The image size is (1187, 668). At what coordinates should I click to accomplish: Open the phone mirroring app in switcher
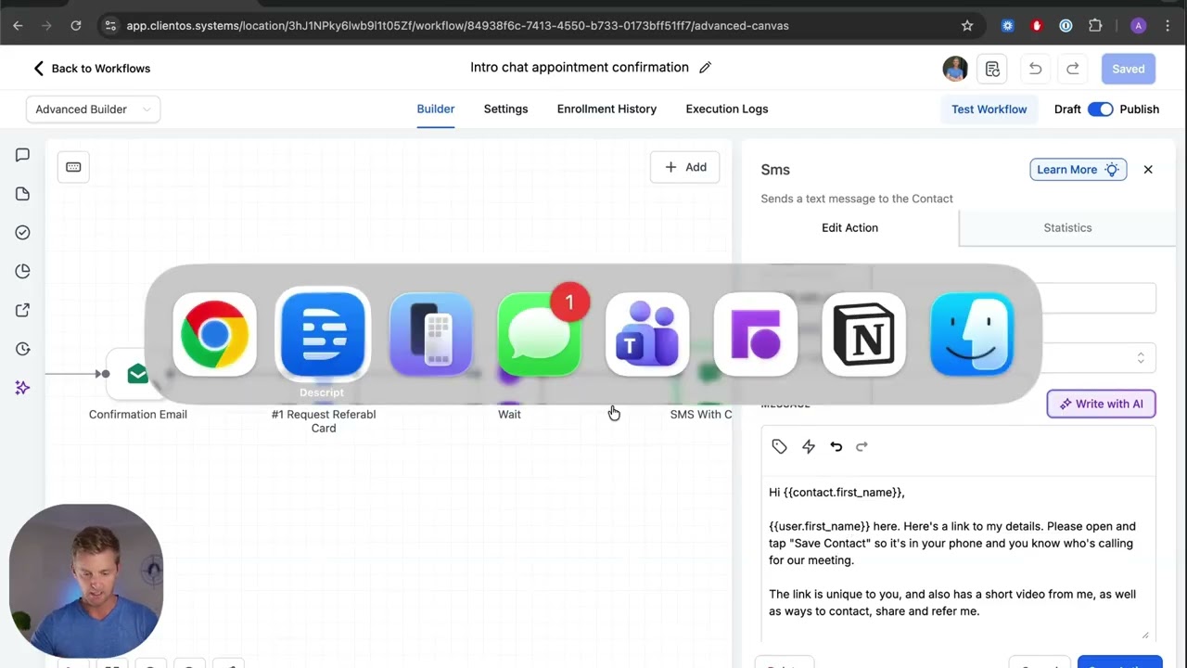(431, 334)
